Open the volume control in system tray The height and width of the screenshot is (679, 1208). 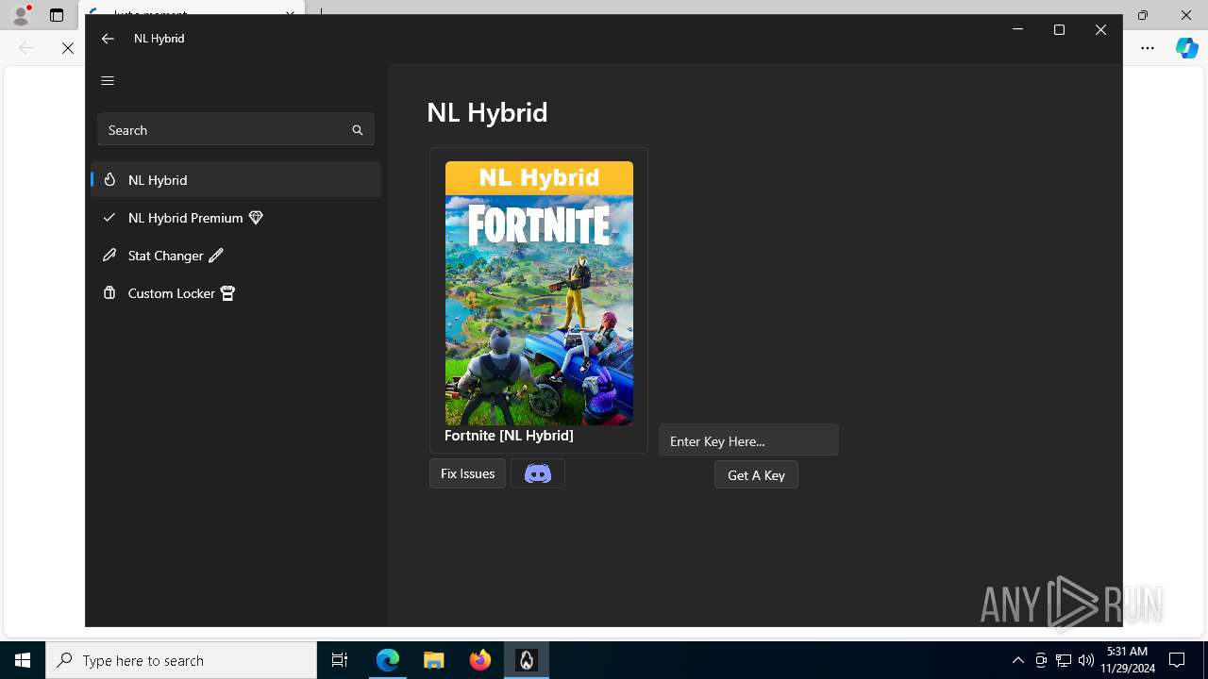tap(1086, 660)
